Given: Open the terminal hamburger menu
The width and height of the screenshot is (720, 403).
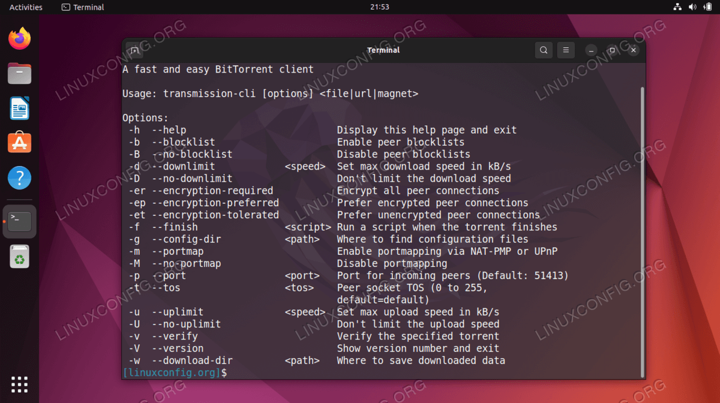Looking at the screenshot, I should coord(566,50).
